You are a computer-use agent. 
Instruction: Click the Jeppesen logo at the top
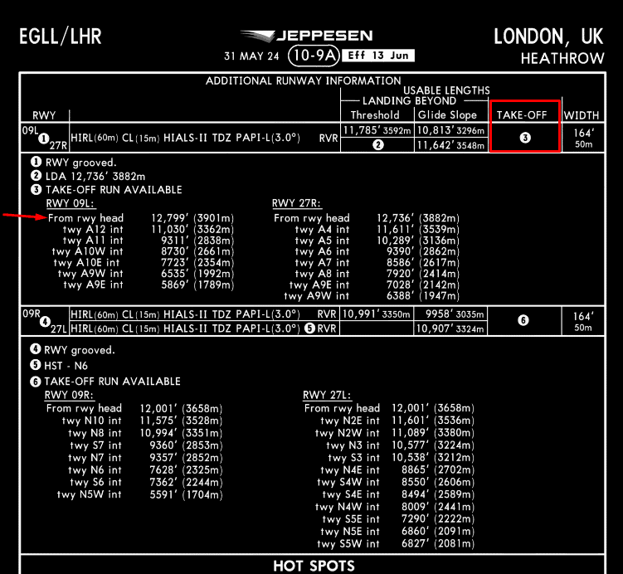coord(306,36)
